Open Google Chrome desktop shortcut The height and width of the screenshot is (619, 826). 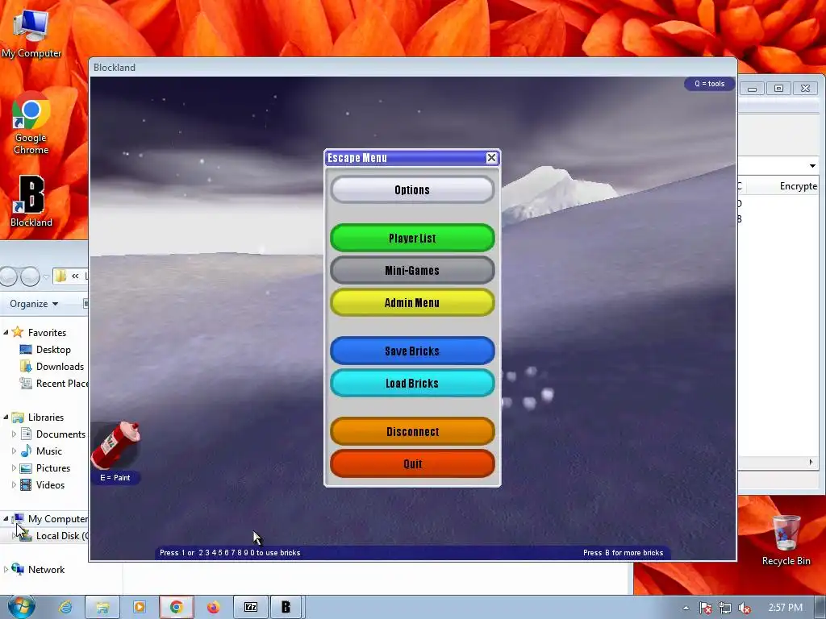tap(31, 123)
